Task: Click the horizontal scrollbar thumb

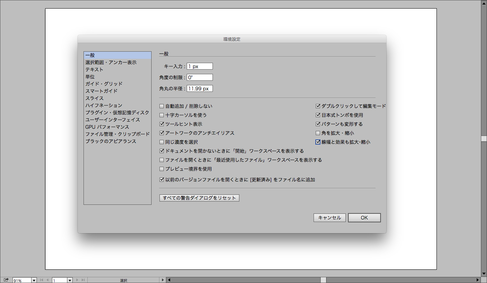Action: point(323,280)
